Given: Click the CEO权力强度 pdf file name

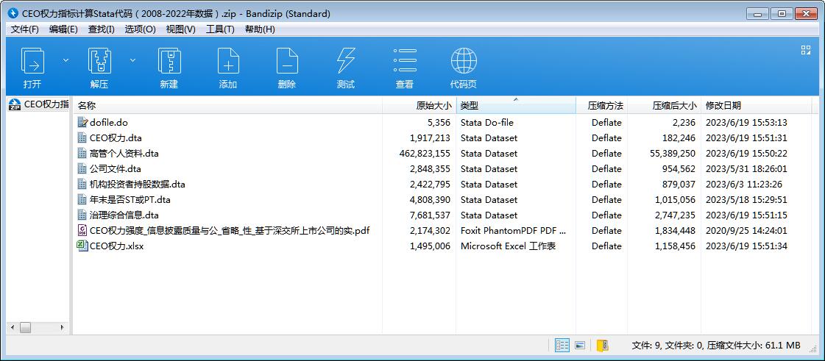Looking at the screenshot, I should 230,230.
